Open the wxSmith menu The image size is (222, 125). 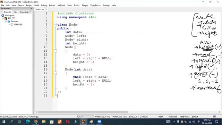point(61,5)
